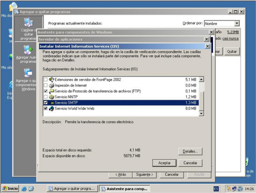Screen dimensions: 256x193
Task: Click Internet Explorer quick launch icon
Action: (x=24, y=189)
